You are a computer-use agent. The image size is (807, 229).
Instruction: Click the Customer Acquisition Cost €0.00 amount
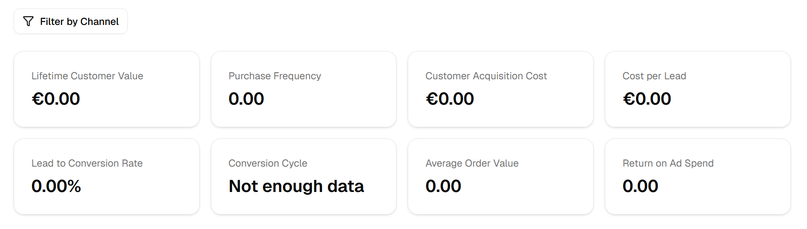click(x=450, y=99)
